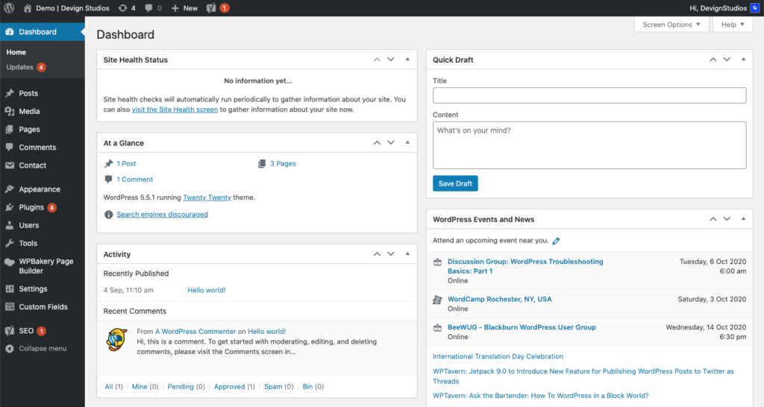The height and width of the screenshot is (407, 764).
Task: Click the info icon beside Search engines discouraged
Action: click(109, 215)
